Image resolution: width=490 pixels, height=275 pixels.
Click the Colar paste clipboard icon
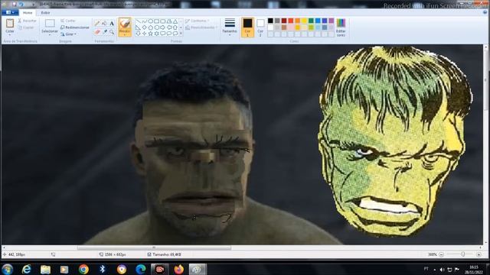click(x=10, y=24)
